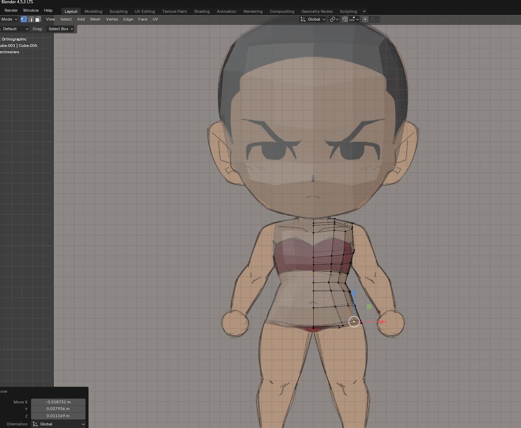This screenshot has height=428, width=521.
Task: Open the Edge menu
Action: pos(128,19)
